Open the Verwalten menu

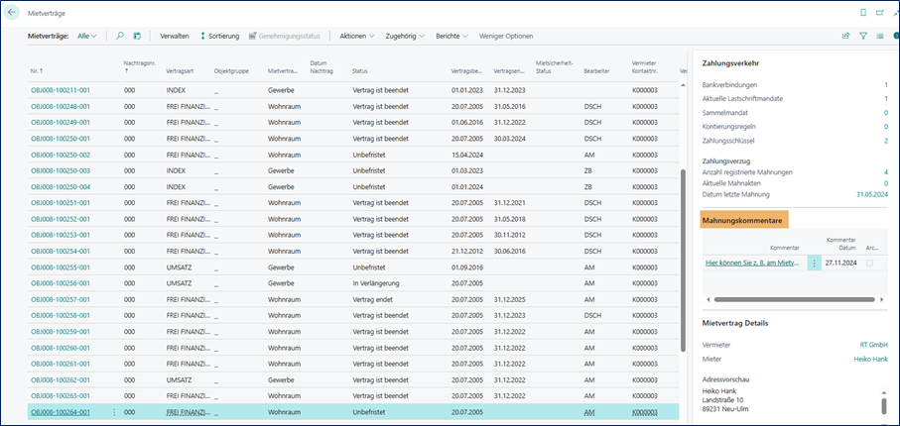tap(175, 36)
